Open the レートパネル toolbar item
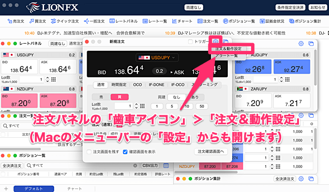This screenshot has width=329, height=192. pyautogui.click(x=123, y=21)
